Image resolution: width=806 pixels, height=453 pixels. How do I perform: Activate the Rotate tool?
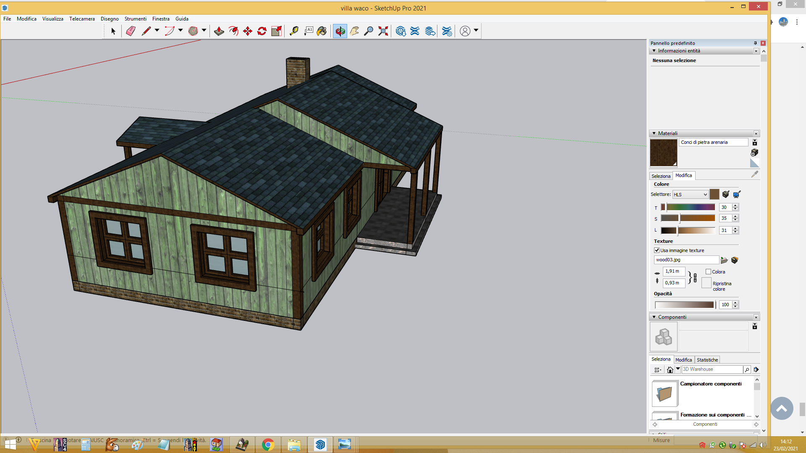coord(262,31)
